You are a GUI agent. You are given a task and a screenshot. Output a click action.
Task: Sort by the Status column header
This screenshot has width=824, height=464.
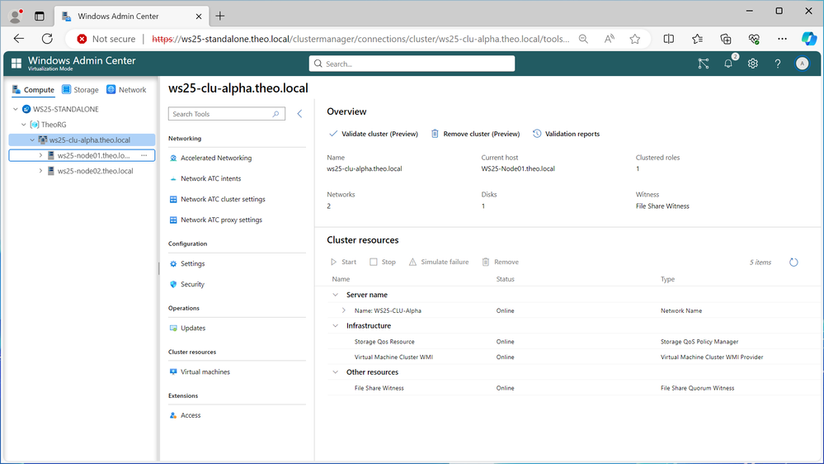pyautogui.click(x=505, y=279)
